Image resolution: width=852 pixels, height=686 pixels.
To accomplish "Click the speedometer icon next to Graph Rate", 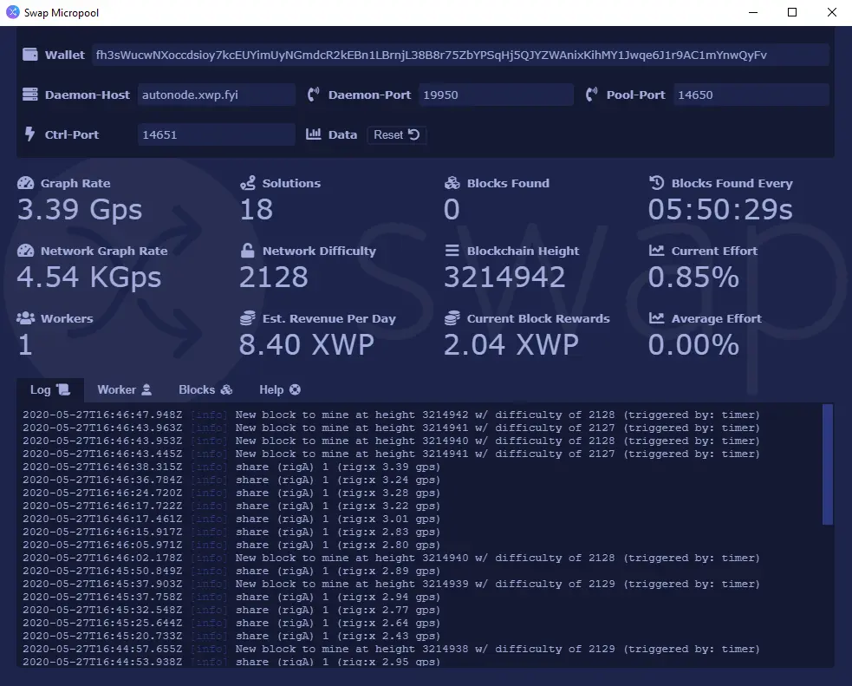I will tap(26, 183).
